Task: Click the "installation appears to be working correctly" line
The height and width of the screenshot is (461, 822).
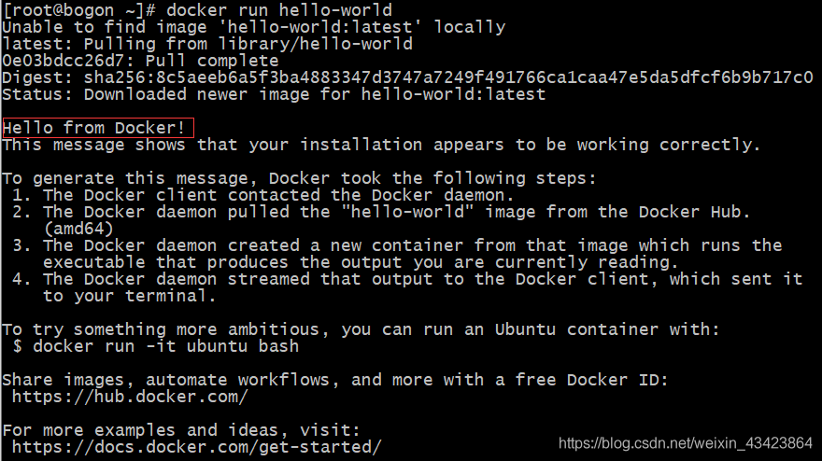Action: tap(381, 145)
